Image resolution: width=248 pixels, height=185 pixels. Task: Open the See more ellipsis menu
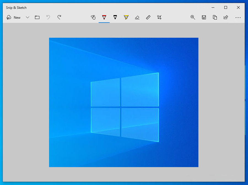click(x=238, y=18)
